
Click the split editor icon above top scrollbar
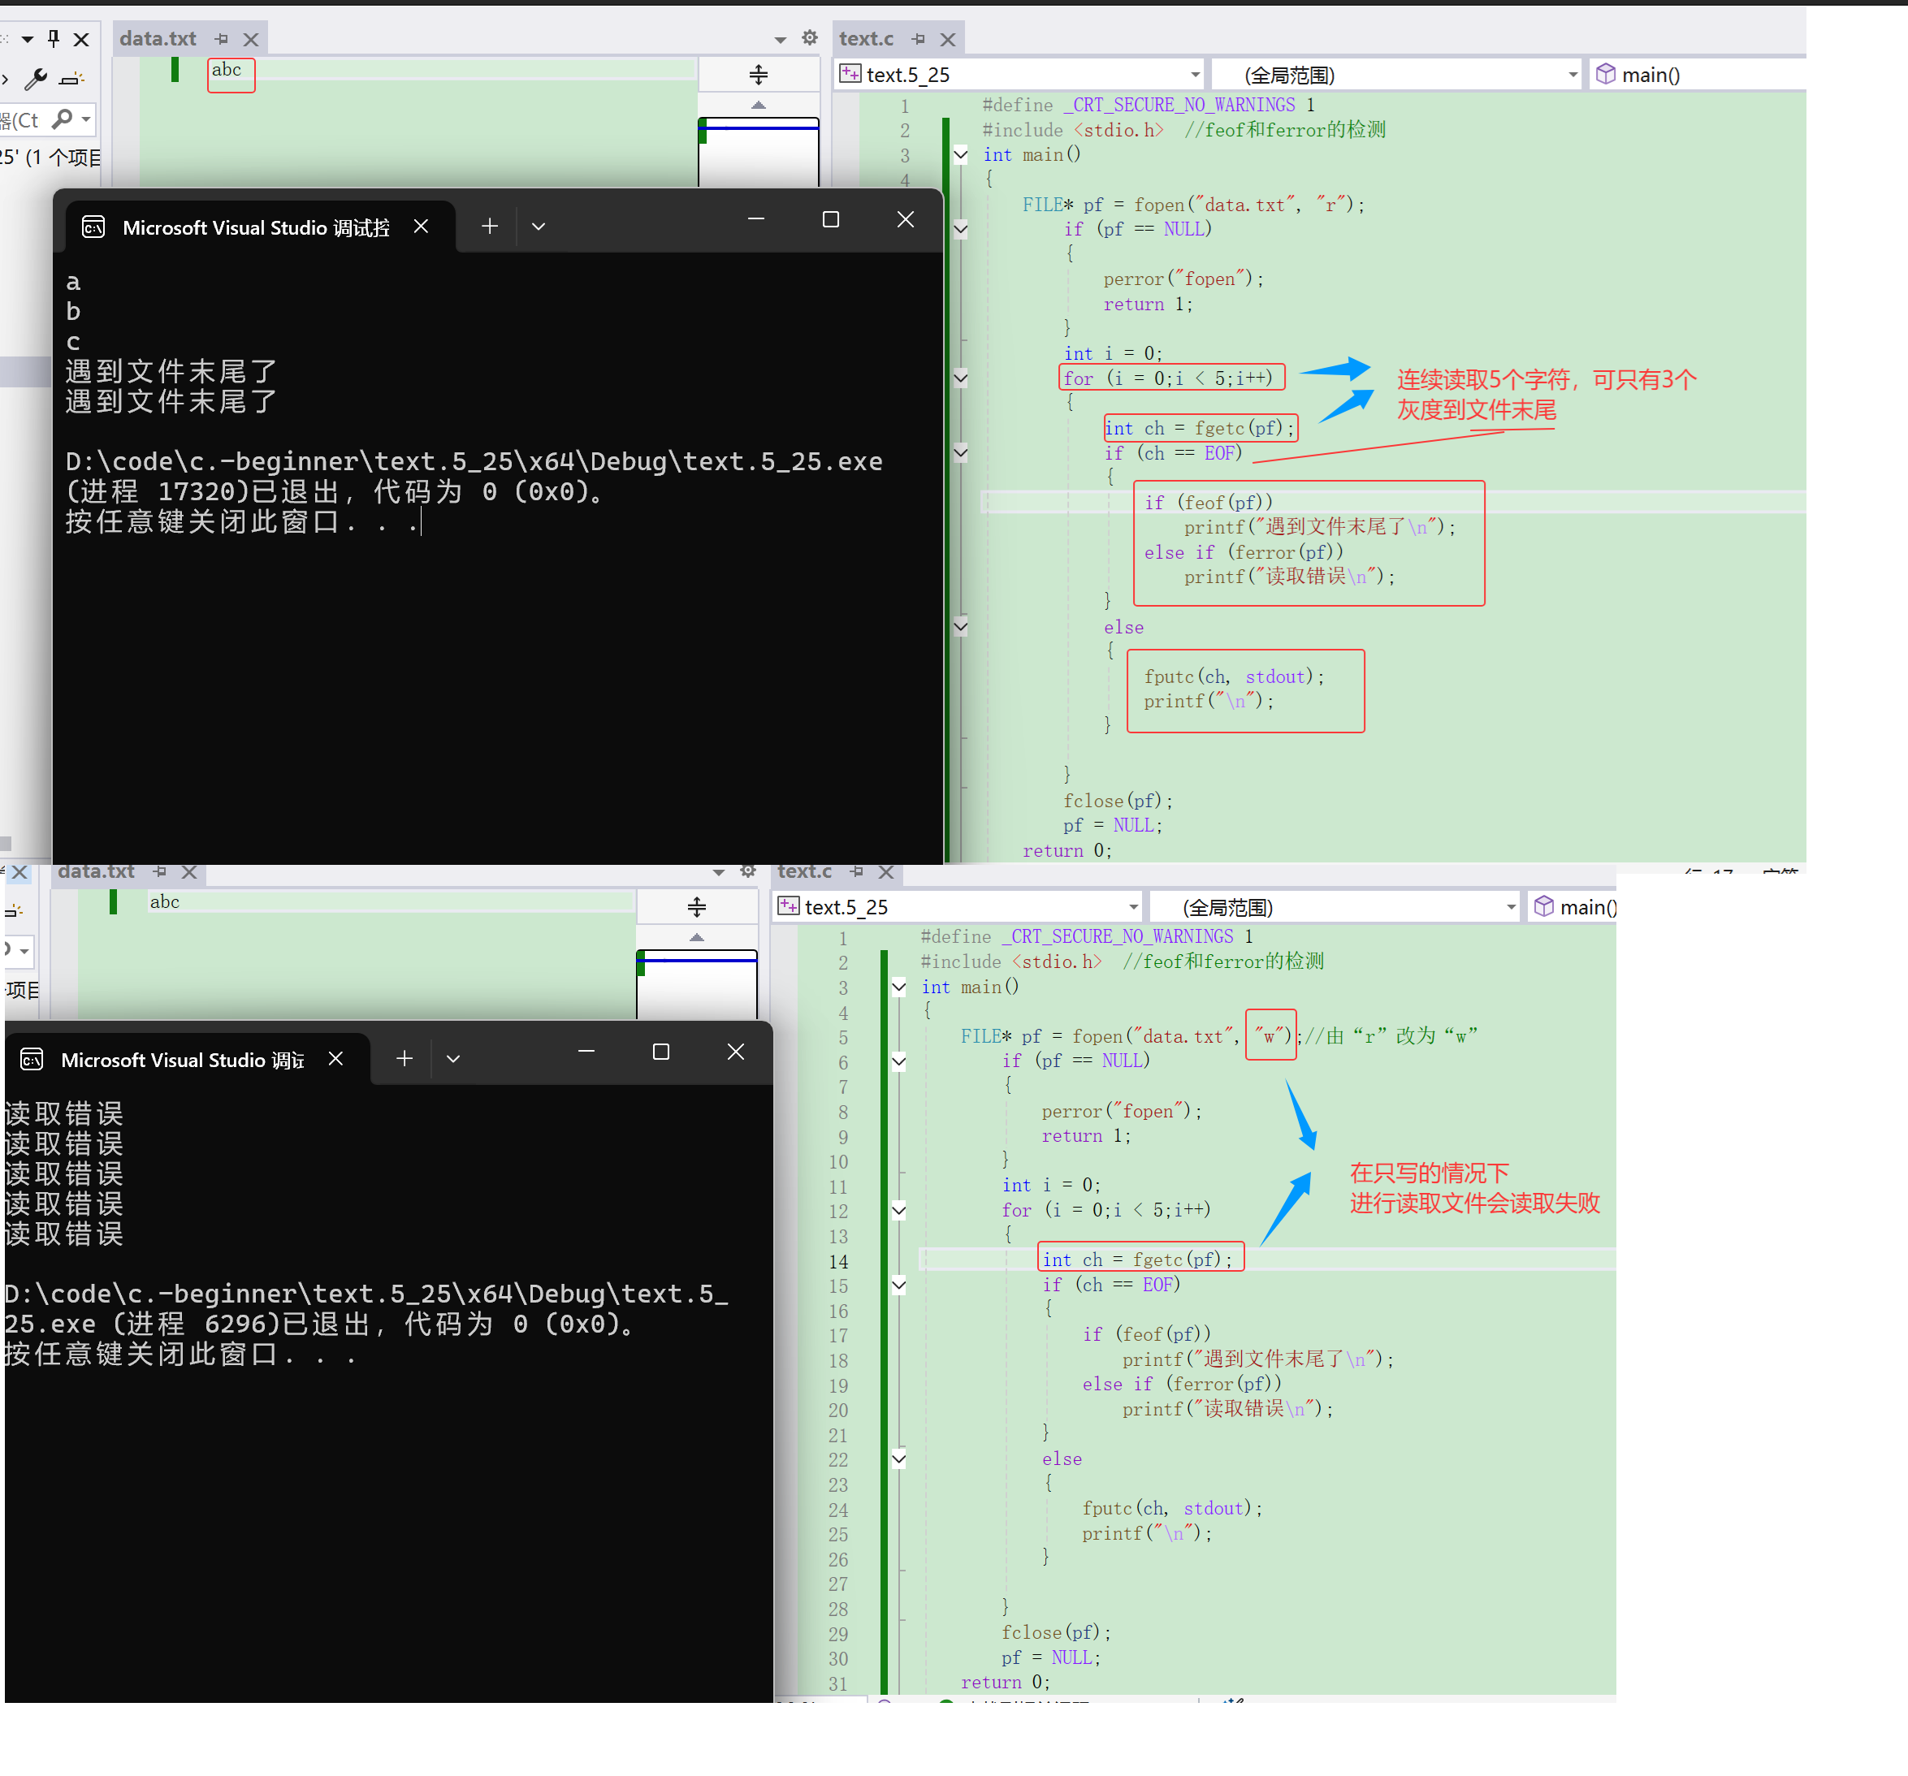click(758, 75)
